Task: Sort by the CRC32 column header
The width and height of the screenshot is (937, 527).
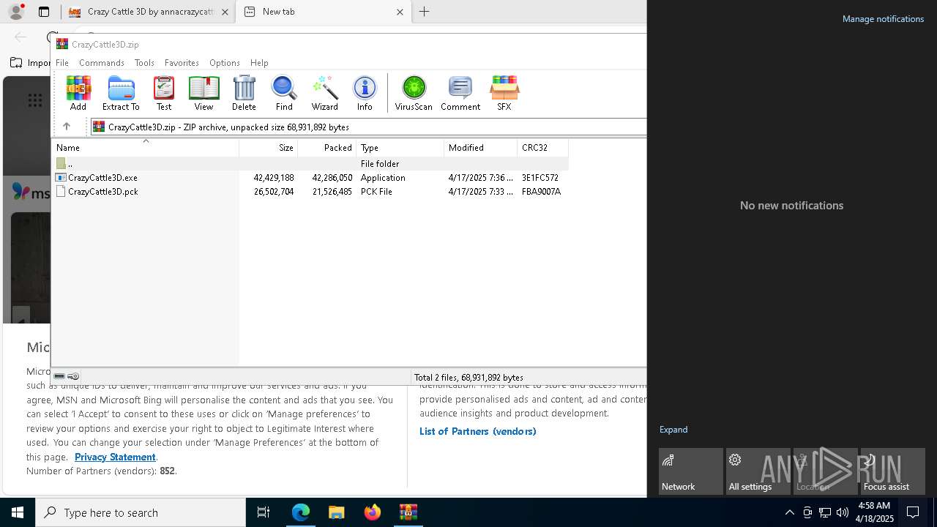Action: (x=542, y=147)
